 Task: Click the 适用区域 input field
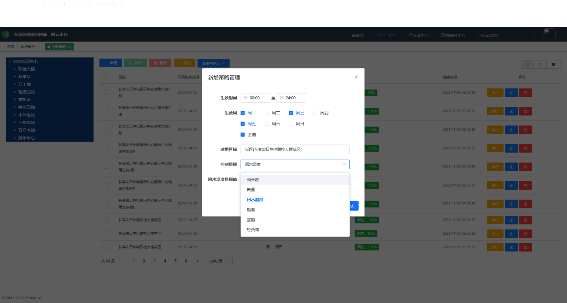point(295,149)
